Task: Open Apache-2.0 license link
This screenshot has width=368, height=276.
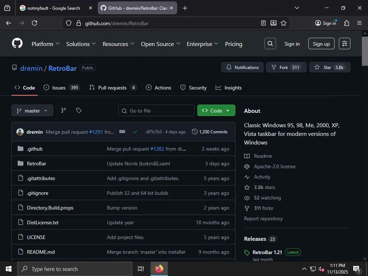Action: click(x=275, y=166)
